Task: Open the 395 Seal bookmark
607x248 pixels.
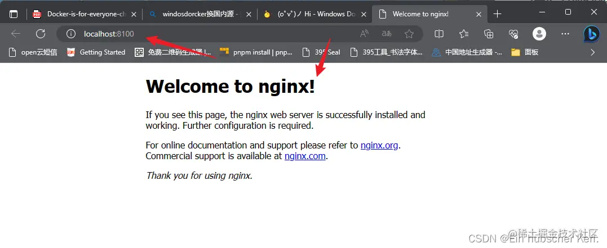Action: [x=321, y=52]
